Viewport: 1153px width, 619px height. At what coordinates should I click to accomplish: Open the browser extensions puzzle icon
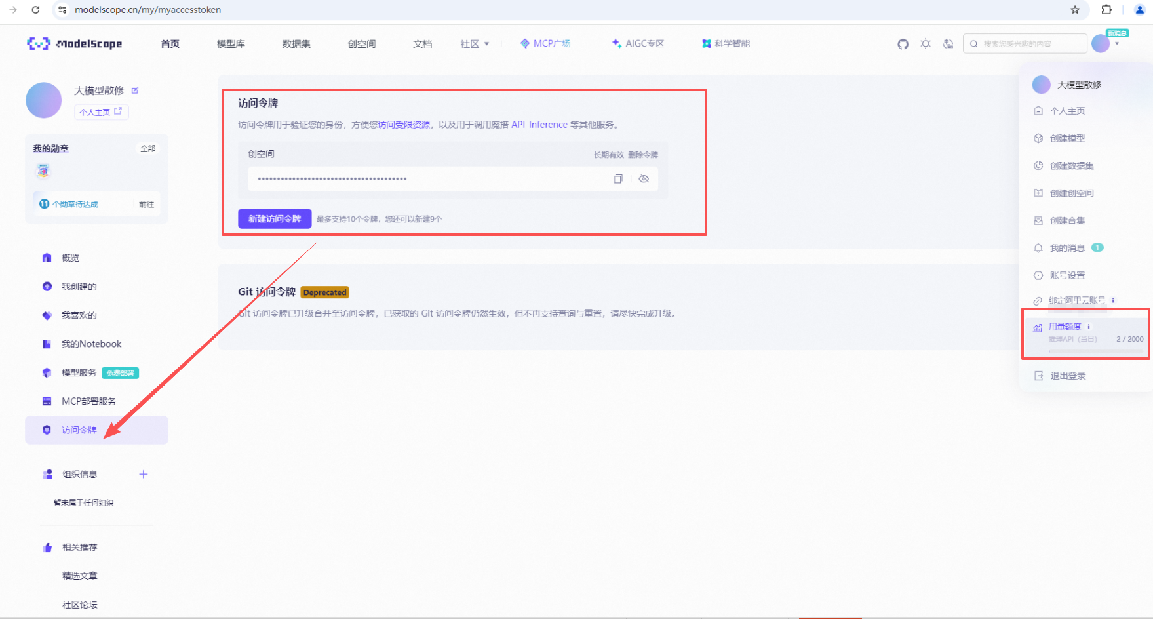click(1106, 10)
